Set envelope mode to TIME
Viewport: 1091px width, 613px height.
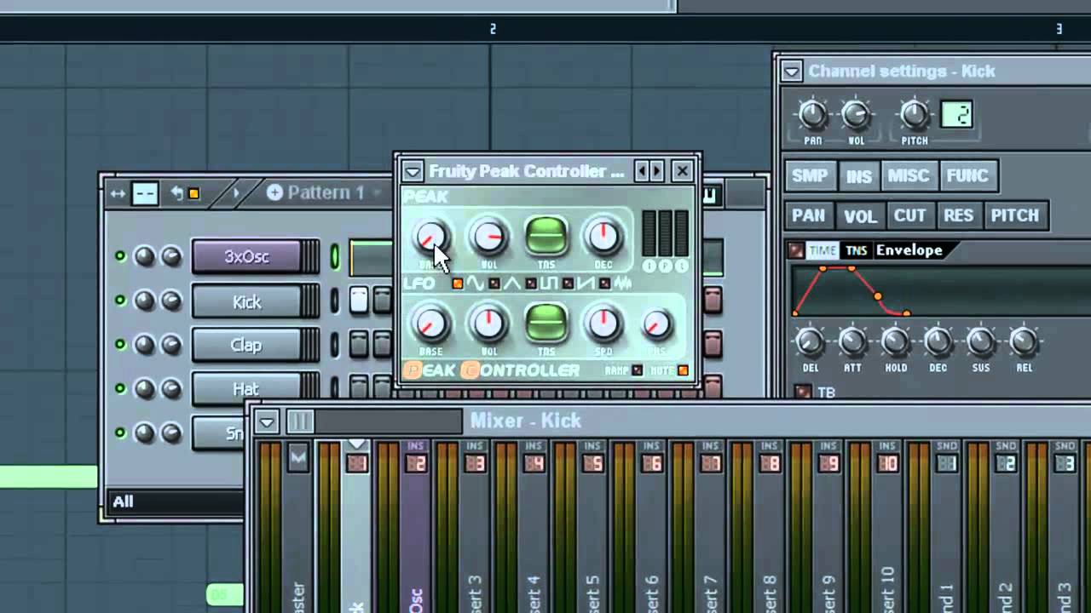[x=823, y=250]
